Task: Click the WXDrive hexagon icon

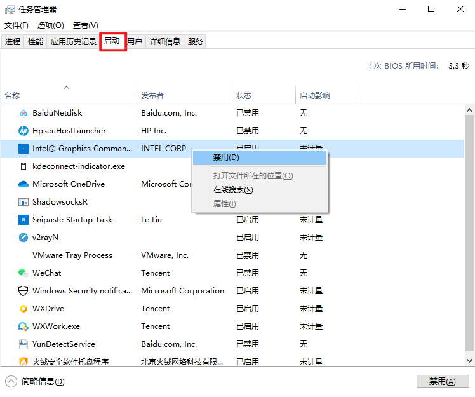Action: 23,309
